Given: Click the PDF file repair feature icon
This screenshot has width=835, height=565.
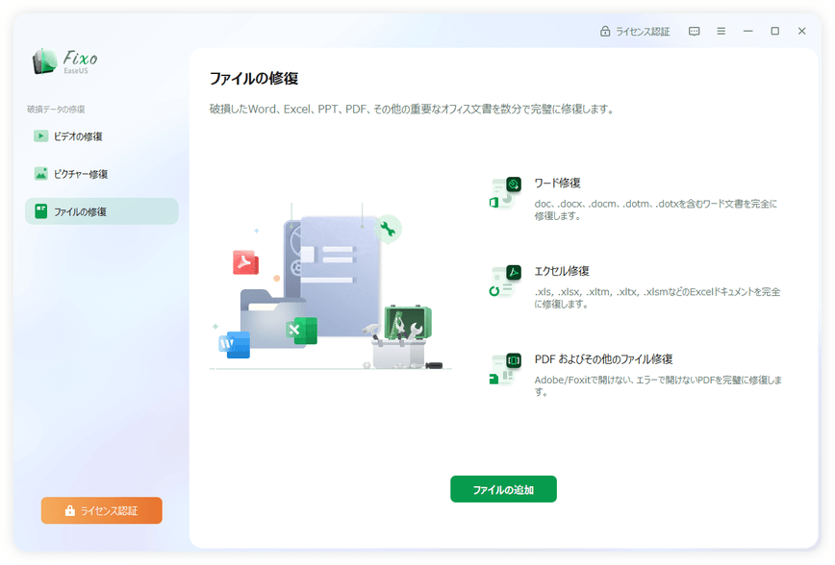Looking at the screenshot, I should 505,369.
